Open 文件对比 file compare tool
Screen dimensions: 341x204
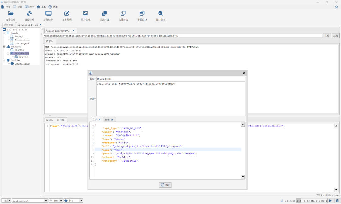point(123,14)
